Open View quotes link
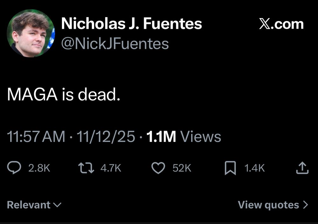This screenshot has width=318, height=224. 268,205
